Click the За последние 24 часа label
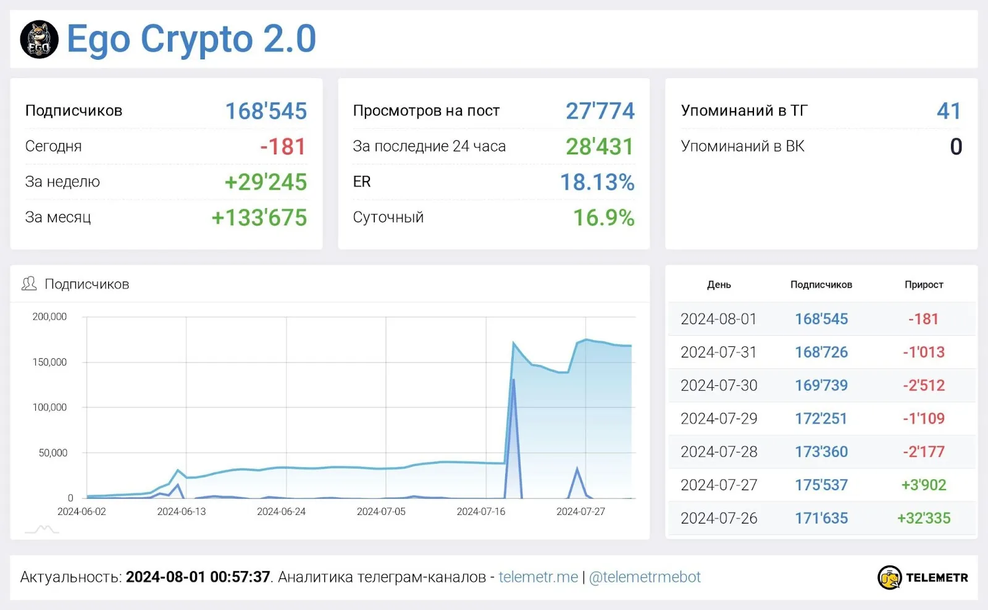 (x=429, y=146)
